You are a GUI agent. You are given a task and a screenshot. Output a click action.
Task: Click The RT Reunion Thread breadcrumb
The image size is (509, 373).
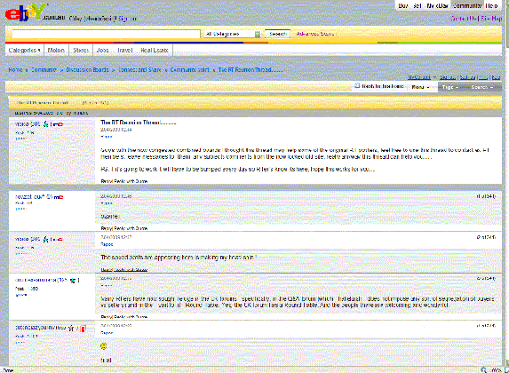tap(251, 70)
